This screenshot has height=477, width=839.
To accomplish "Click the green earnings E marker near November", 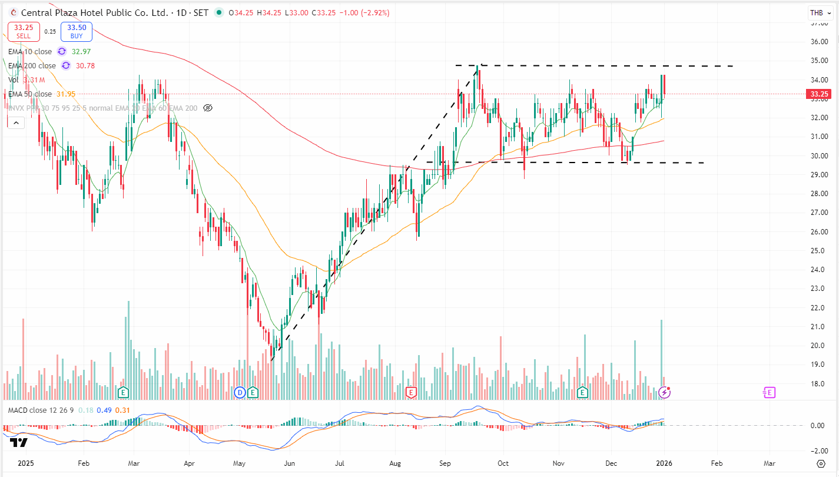I will click(583, 392).
